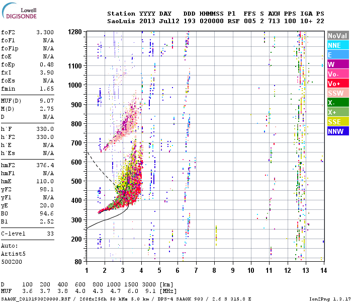Screen dimensions: 352x302
Task: Click the 80 km axis label
Action: point(78,262)
